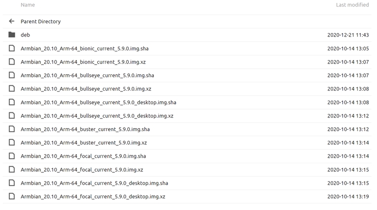Open the Parent Directory link
Viewport: 377px width, 210px height.
click(x=41, y=21)
